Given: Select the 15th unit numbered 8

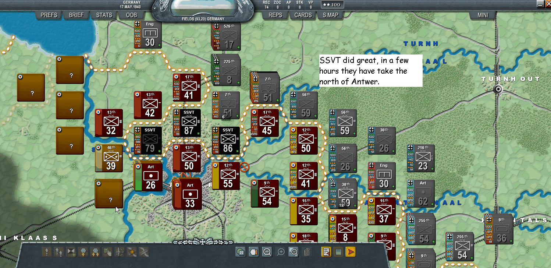Looking at the screenshot, I should tap(343, 229).
